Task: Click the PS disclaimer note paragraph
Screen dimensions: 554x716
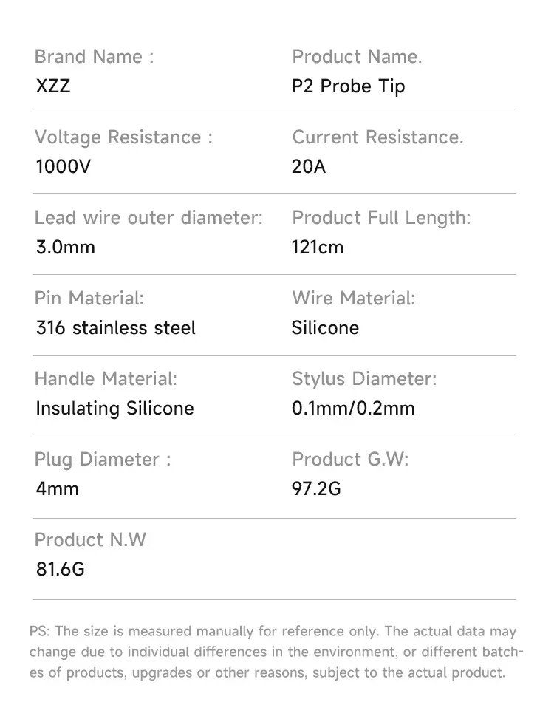Action: pos(276,652)
